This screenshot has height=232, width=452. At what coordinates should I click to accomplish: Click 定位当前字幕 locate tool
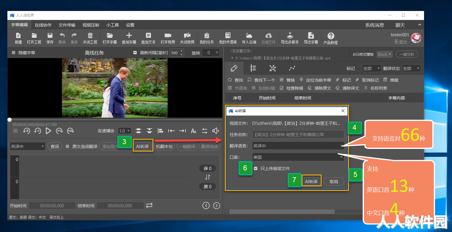point(315,80)
